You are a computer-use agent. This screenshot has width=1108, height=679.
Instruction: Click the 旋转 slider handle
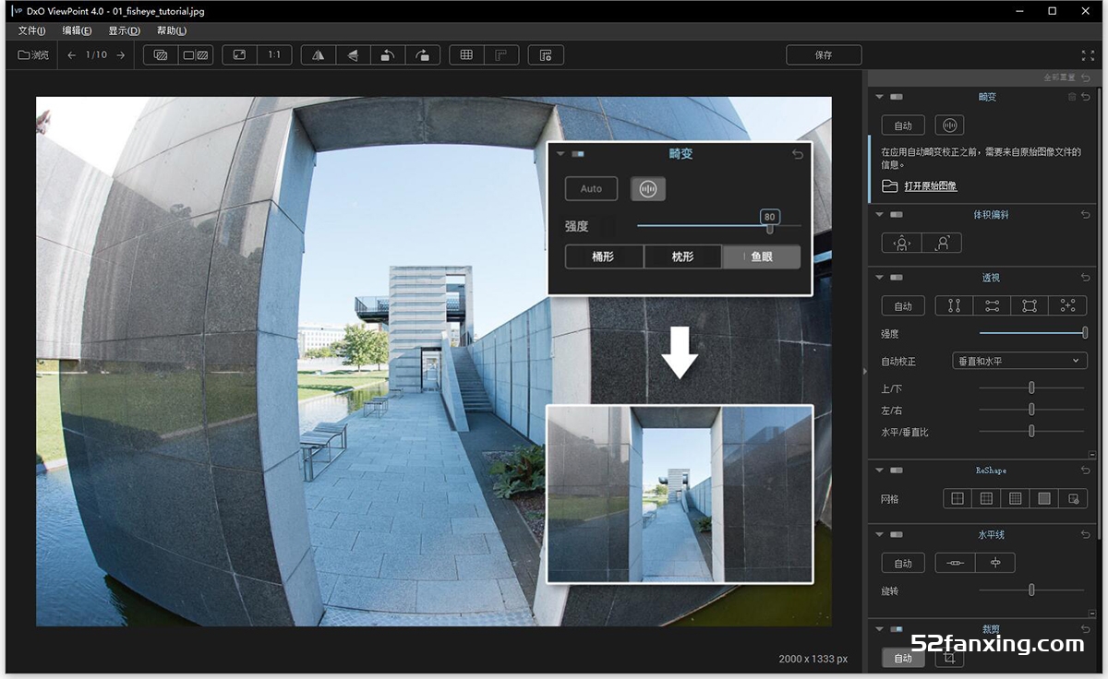click(1031, 590)
